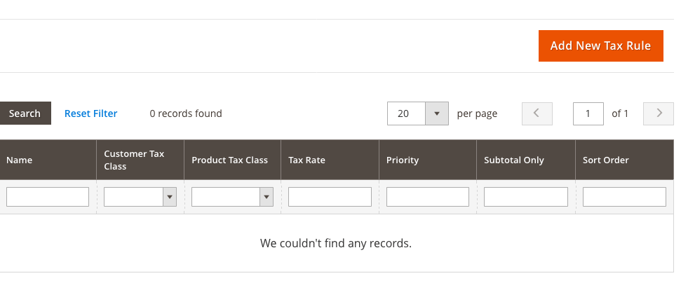Focus the Subtotal Only filter input

[526, 197]
